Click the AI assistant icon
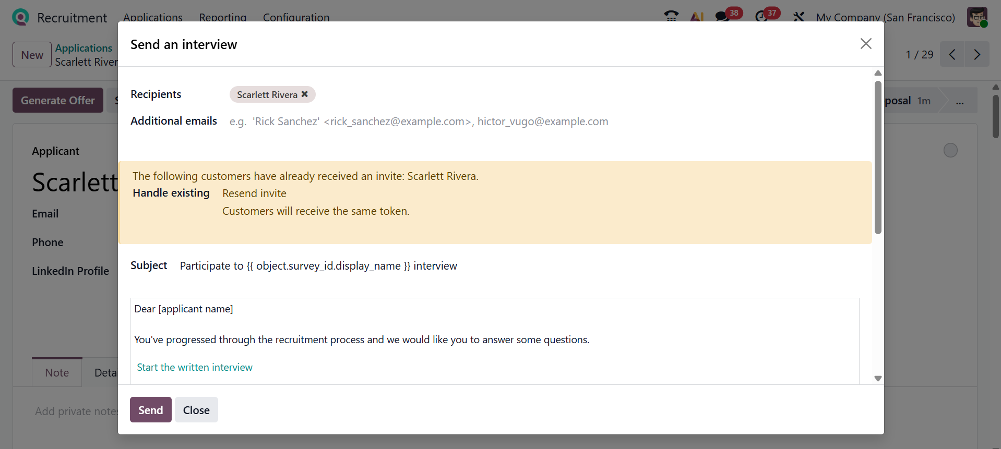 (x=697, y=17)
